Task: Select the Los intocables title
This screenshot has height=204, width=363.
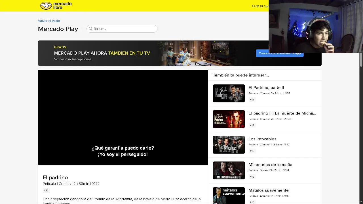Action: click(x=262, y=139)
